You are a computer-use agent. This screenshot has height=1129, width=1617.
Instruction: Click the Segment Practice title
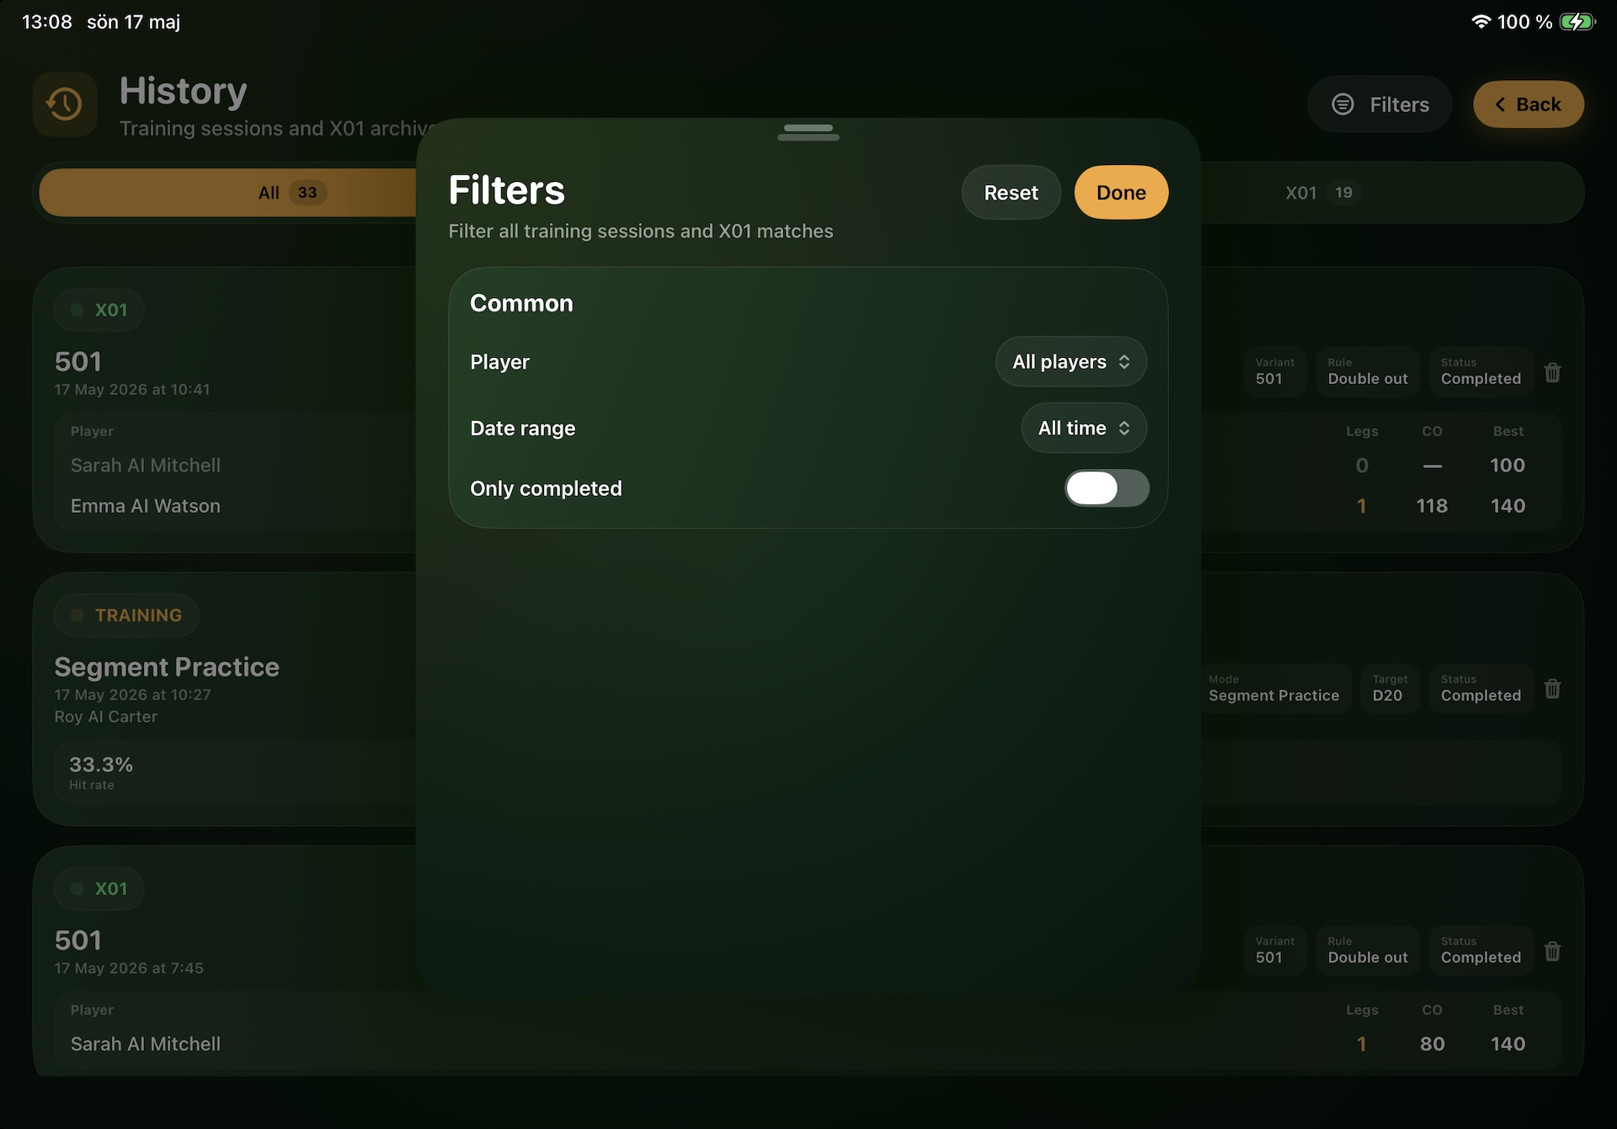167,667
